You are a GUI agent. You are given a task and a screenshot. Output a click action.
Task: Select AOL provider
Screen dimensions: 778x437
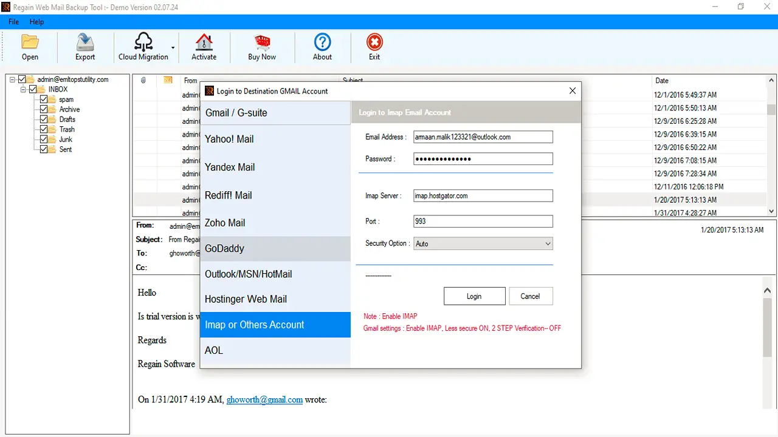275,351
